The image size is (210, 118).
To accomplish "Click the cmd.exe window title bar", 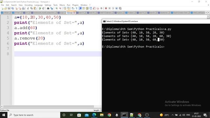I will click(x=156, y=21).
